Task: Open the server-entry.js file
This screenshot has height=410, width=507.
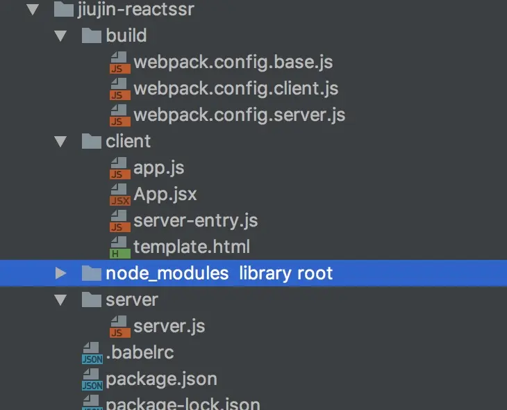Action: pos(196,222)
